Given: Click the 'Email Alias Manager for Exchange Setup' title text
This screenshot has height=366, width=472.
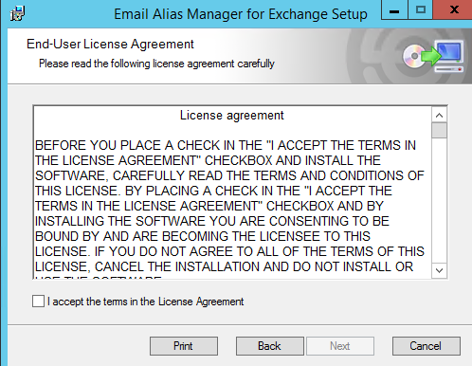Looking at the screenshot, I should click(x=241, y=14).
